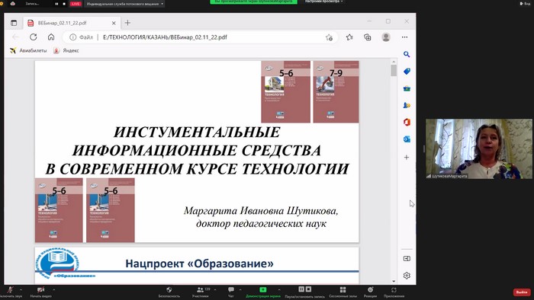Open Favorites list in Edge toolbar
This screenshot has height=300, width=534.
pos(349,37)
